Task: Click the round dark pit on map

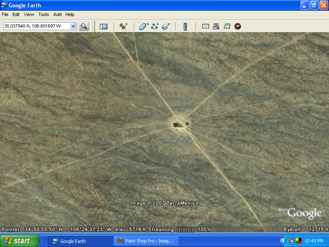Action: (187, 124)
